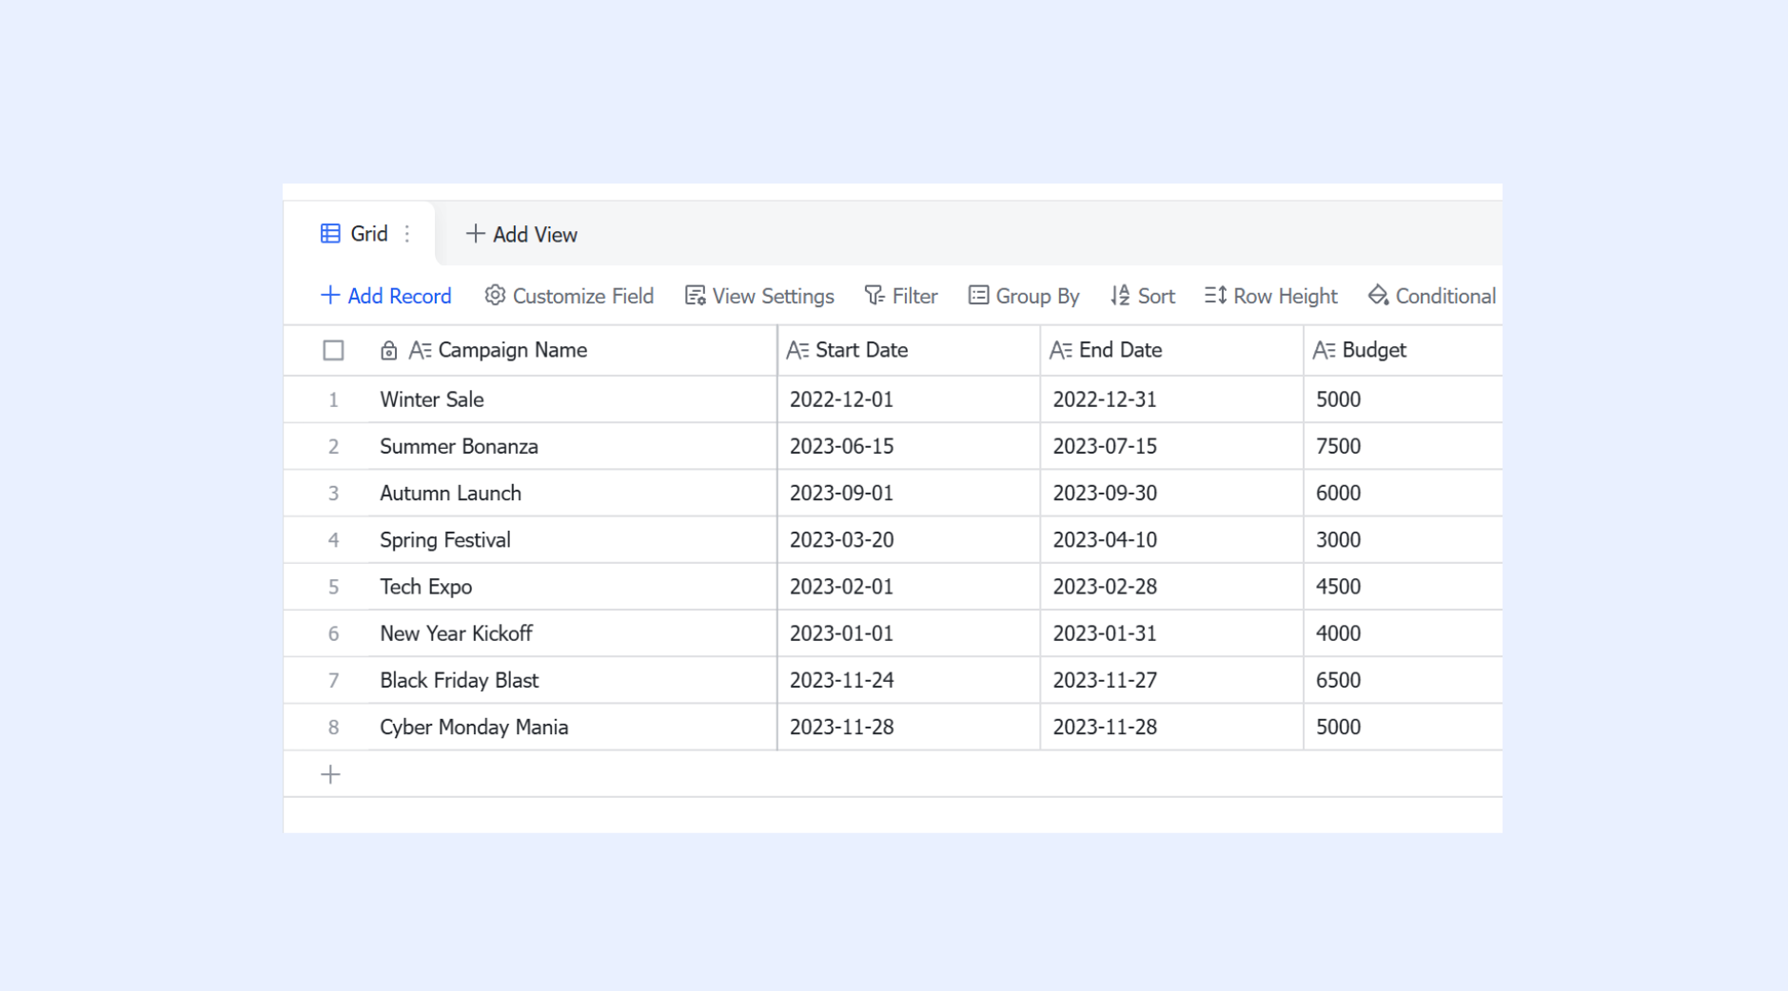Click the budget cell showing 4500
Screen dimensions: 1788x991
(x=1404, y=587)
